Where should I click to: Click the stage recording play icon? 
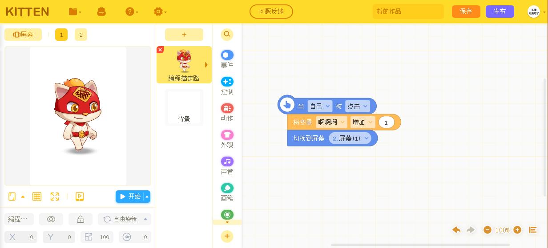click(80, 196)
